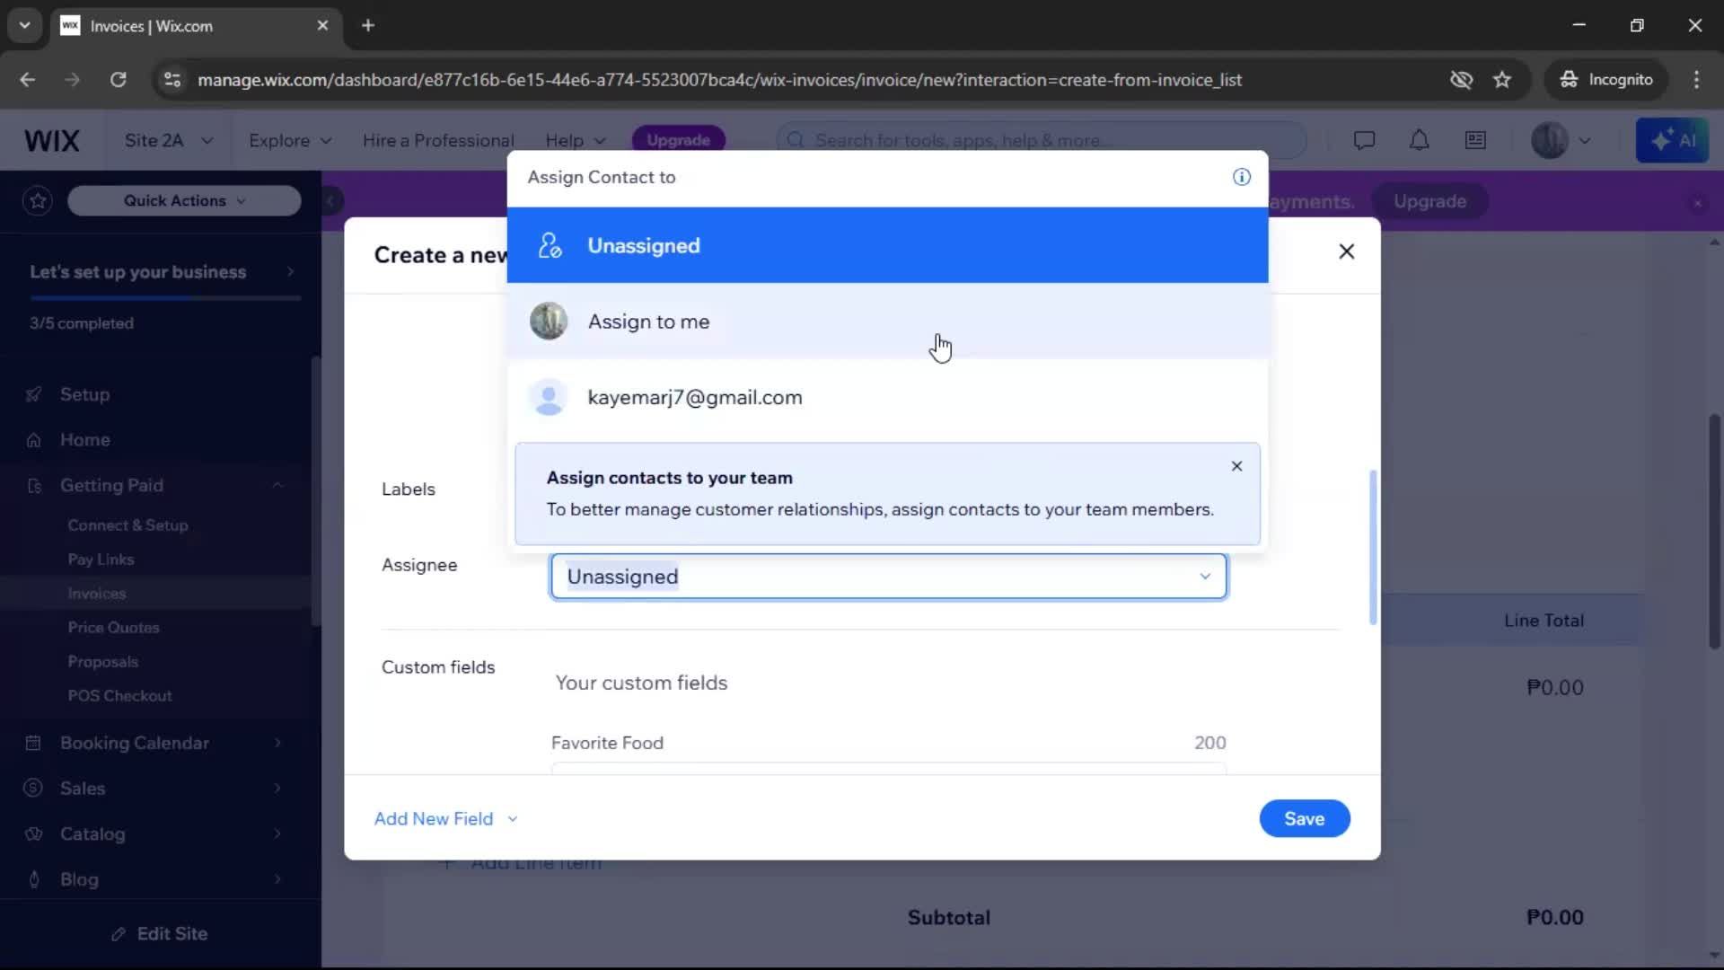Open the chat inbox icon
This screenshot has height=970, width=1724.
point(1364,140)
